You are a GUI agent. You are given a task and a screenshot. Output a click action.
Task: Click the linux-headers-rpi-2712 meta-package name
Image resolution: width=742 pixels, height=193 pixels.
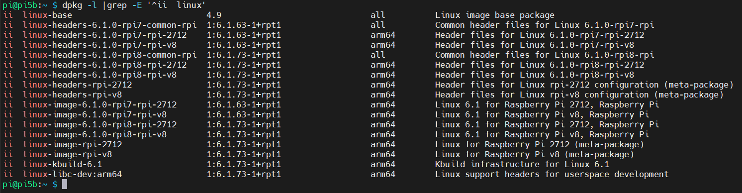(x=77, y=85)
